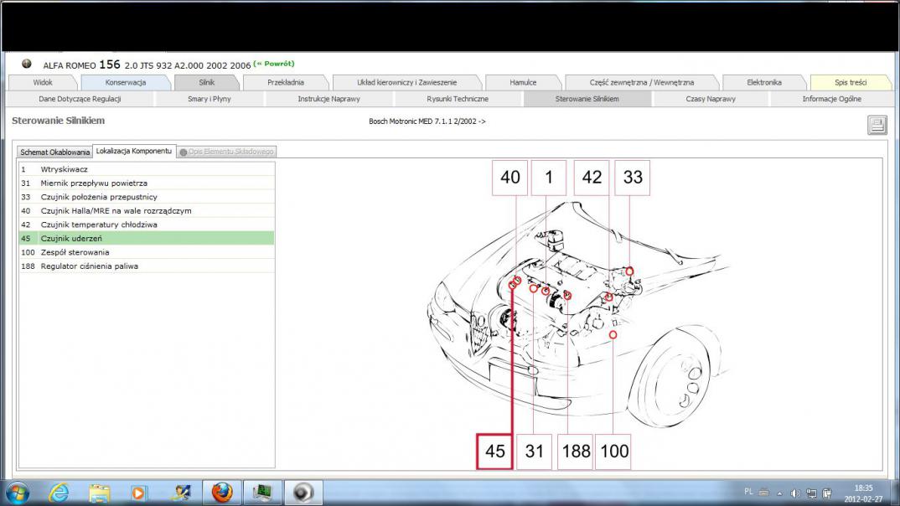Image resolution: width=900 pixels, height=506 pixels.
Task: Select Dane Dotyczące Regulacji subtab
Action: (x=80, y=99)
